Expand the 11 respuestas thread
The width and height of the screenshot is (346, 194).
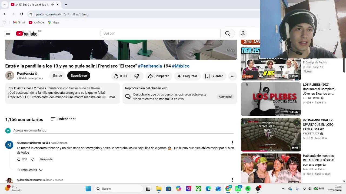click(30, 170)
